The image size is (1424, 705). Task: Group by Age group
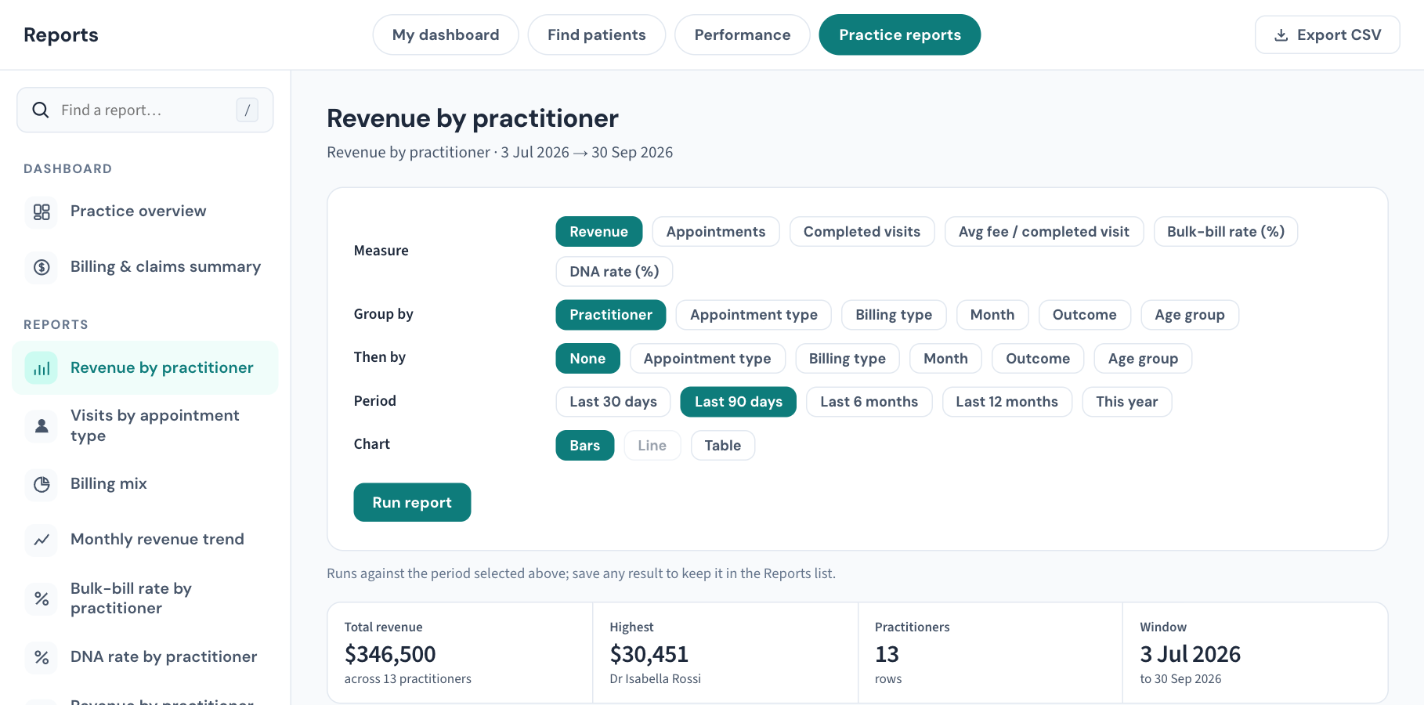click(x=1190, y=315)
